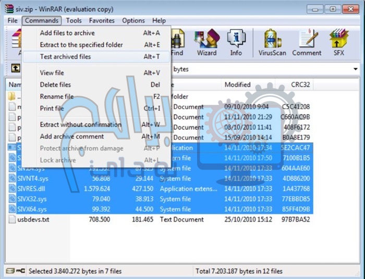Click the usbdevs.txt file icon

pos(13,219)
